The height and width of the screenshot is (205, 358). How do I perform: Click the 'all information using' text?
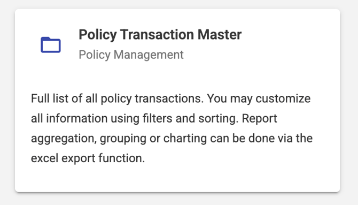pyautogui.click(x=85, y=119)
